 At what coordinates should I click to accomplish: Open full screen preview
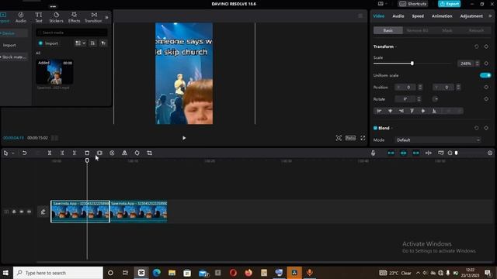coord(363,138)
